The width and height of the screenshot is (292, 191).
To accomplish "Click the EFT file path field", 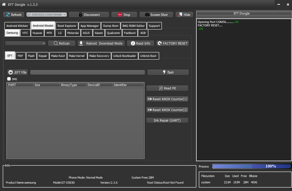I will [87, 72].
